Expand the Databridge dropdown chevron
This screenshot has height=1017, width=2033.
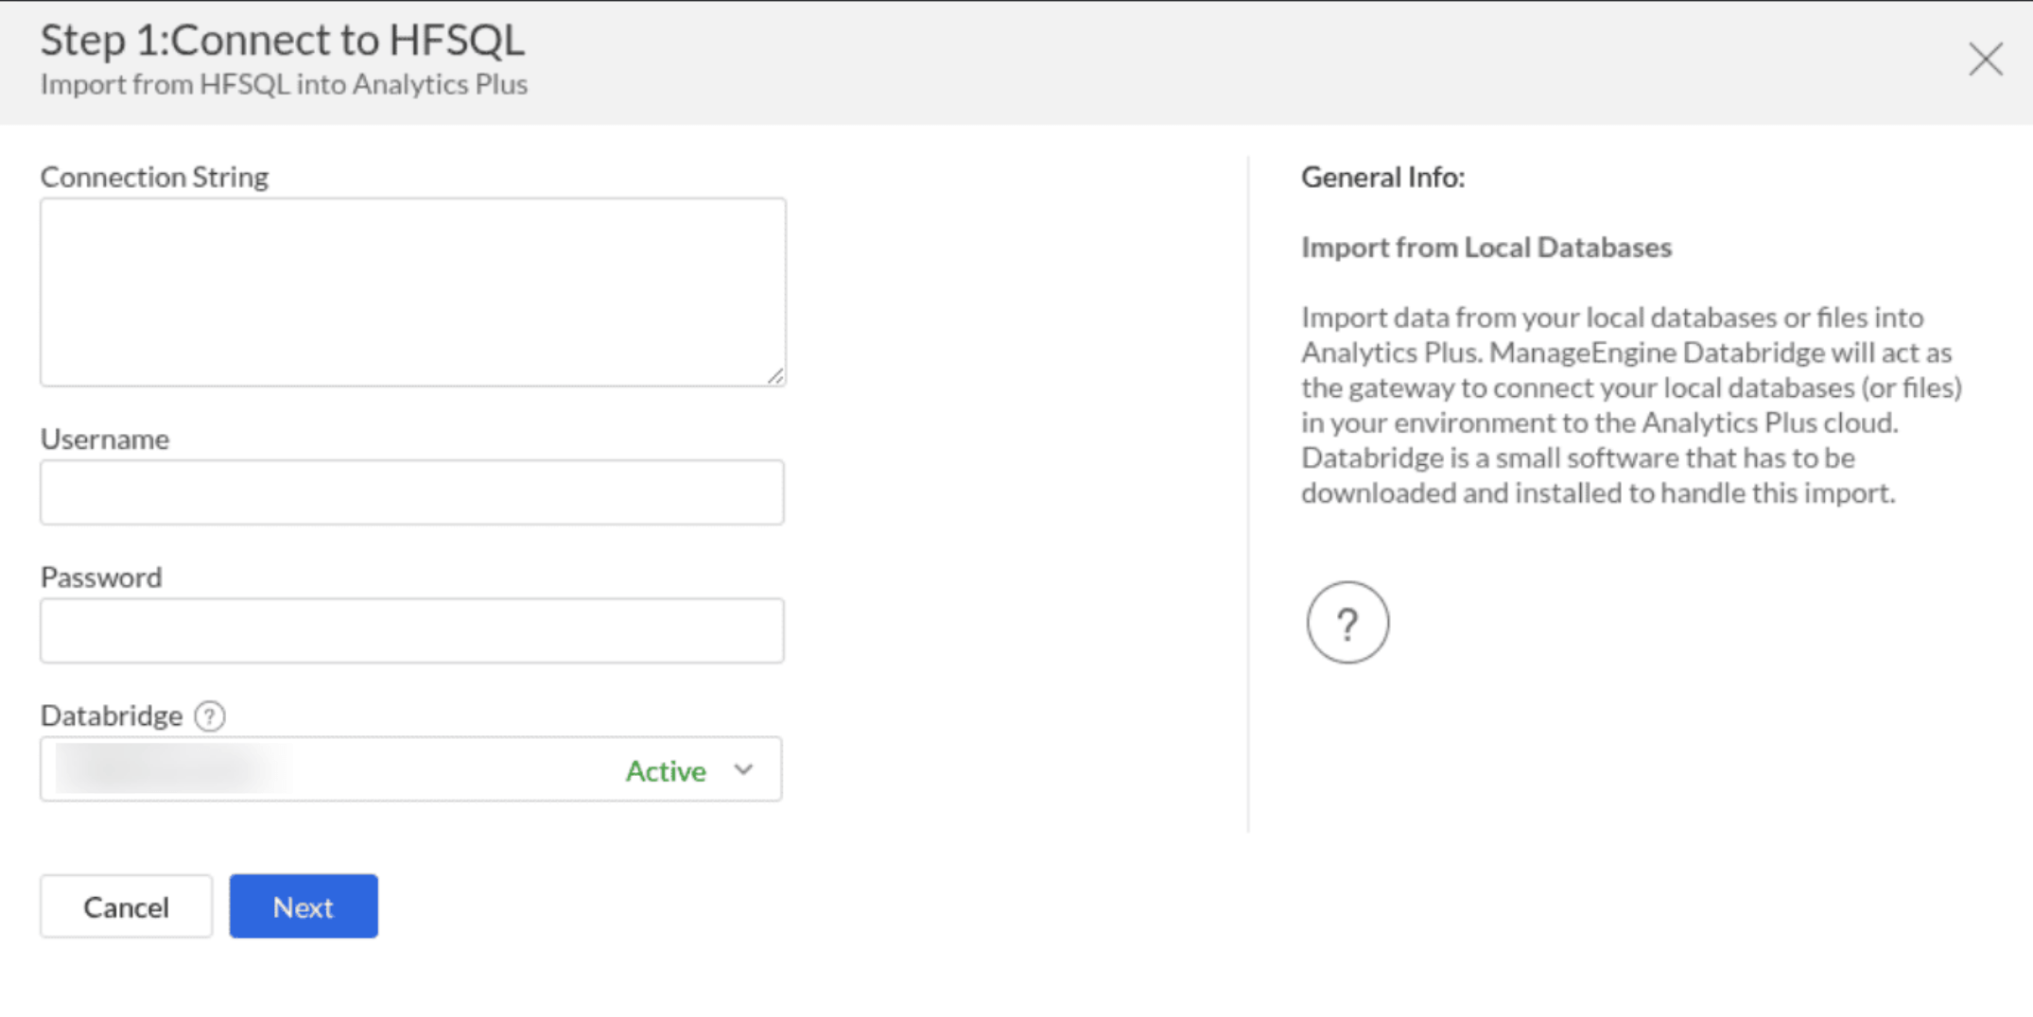pos(743,769)
